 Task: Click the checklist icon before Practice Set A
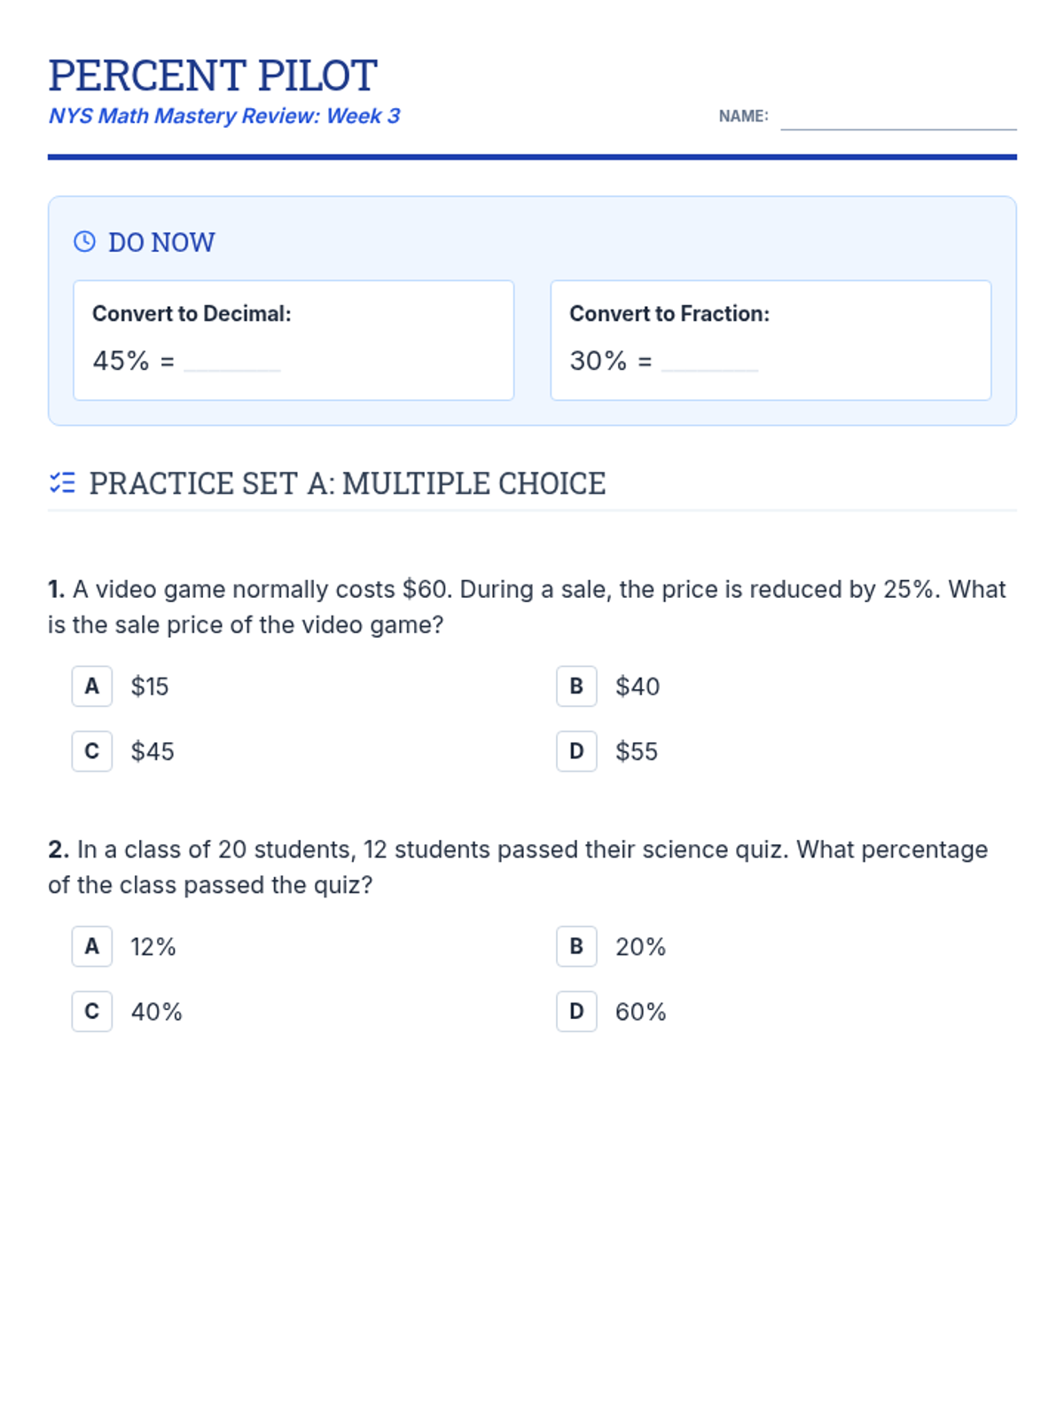pyautogui.click(x=62, y=483)
